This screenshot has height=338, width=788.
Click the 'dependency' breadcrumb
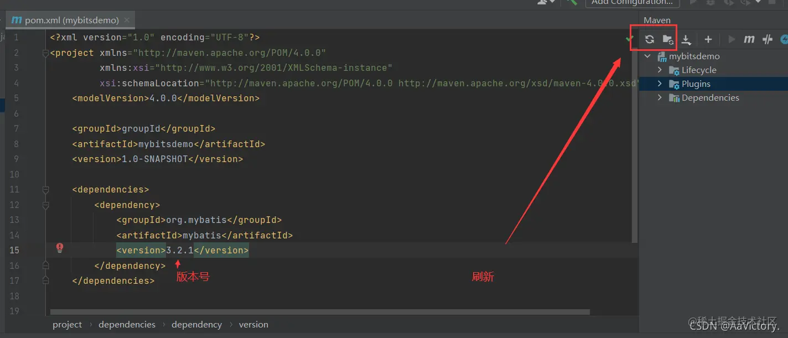[x=196, y=325]
